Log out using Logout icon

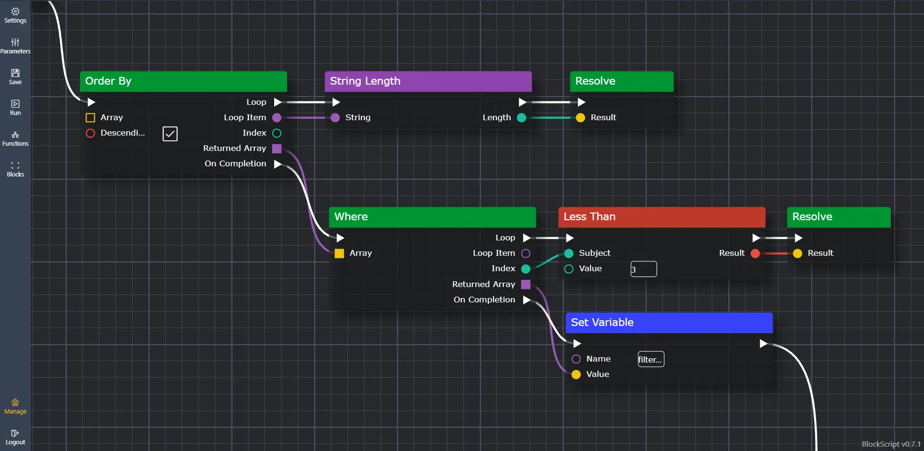[15, 437]
